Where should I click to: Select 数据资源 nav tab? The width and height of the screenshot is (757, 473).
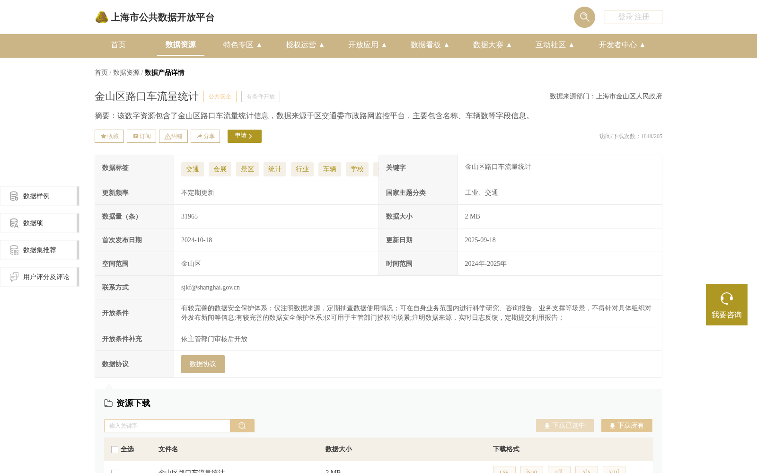tap(181, 44)
